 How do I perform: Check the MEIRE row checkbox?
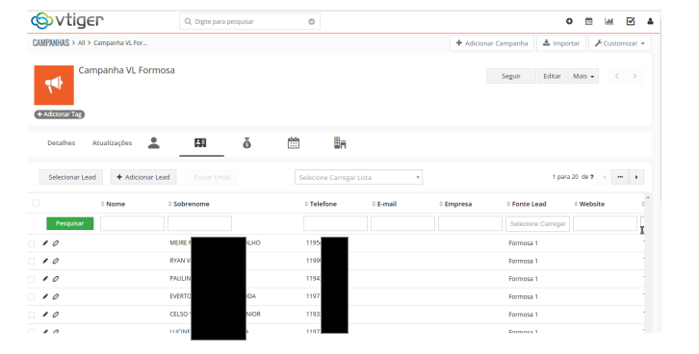pos(31,243)
